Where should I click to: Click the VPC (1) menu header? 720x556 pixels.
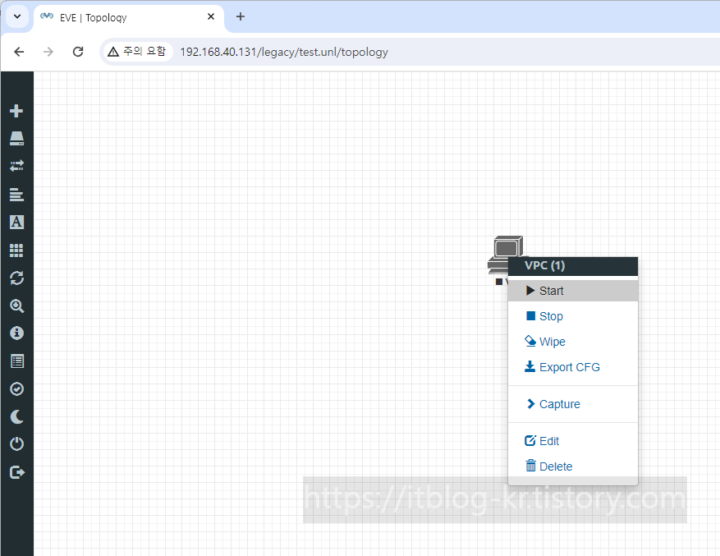[572, 265]
